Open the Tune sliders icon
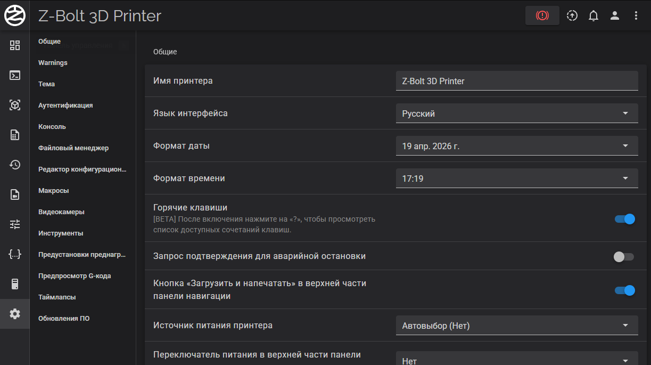Image resolution: width=651 pixels, height=365 pixels. [15, 224]
